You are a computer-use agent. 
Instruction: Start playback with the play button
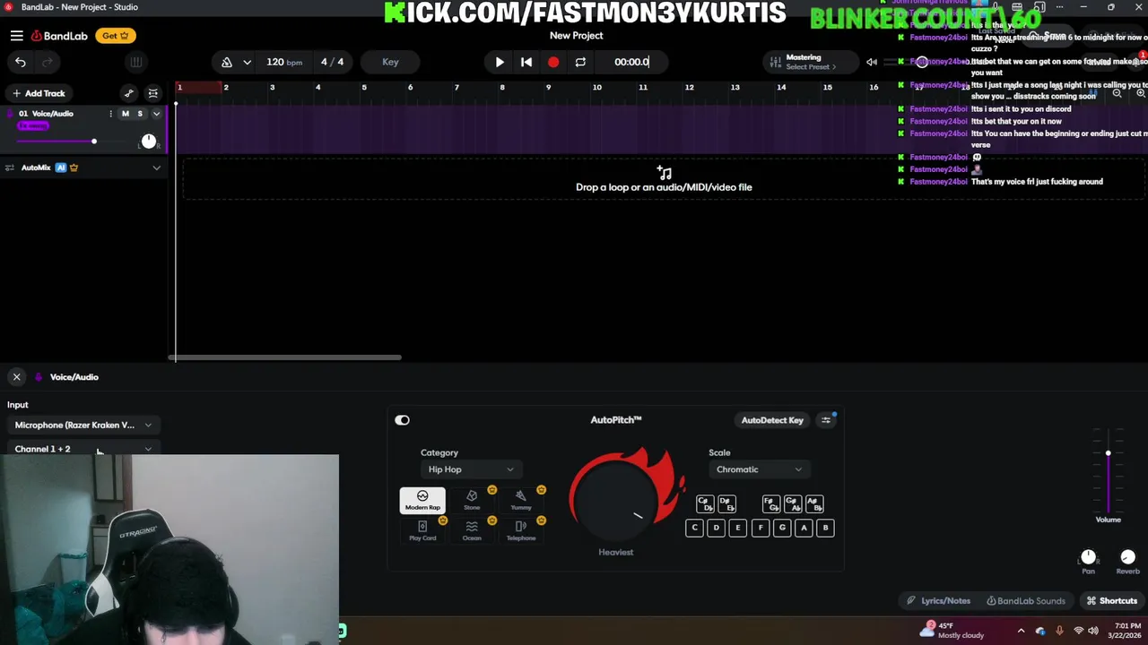tap(500, 62)
